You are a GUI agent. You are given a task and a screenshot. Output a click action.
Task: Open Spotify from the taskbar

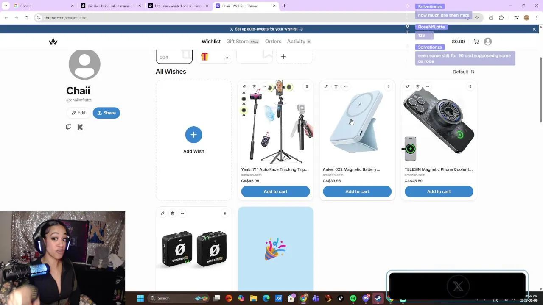353,298
